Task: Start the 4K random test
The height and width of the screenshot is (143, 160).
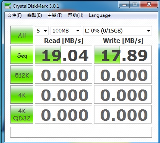Action: (x=22, y=94)
